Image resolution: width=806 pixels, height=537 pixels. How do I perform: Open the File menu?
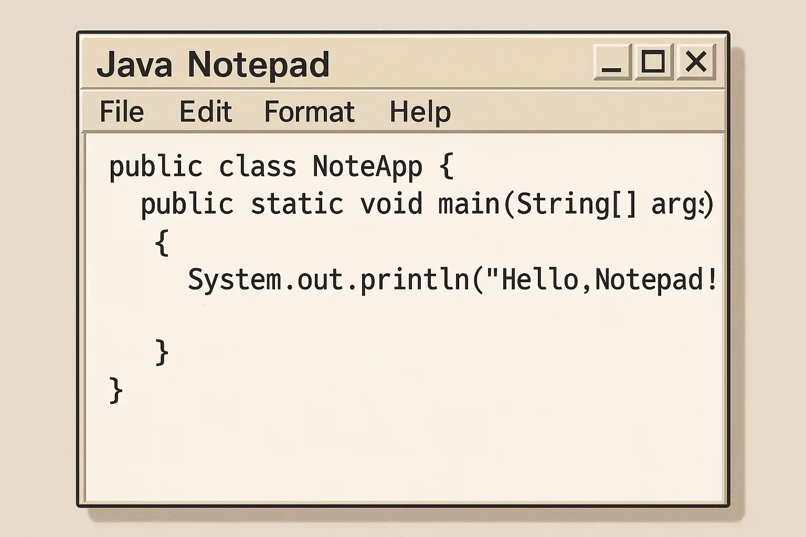point(122,112)
